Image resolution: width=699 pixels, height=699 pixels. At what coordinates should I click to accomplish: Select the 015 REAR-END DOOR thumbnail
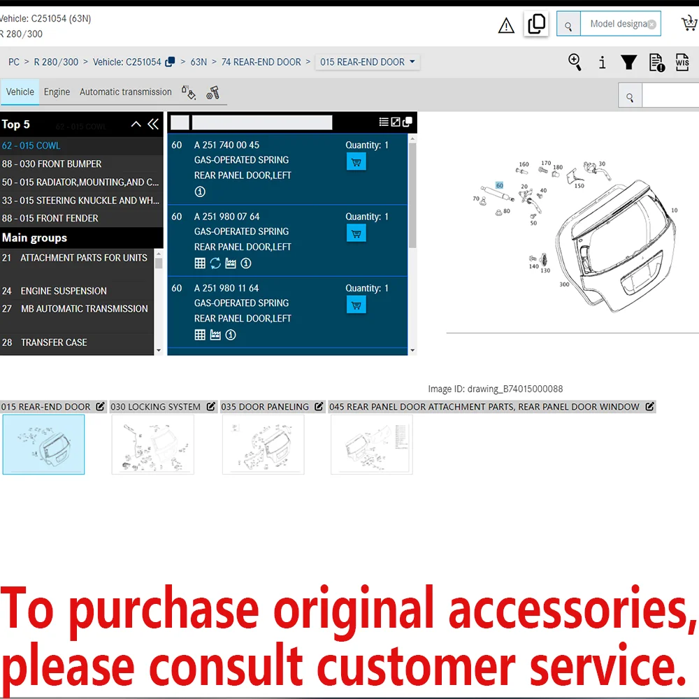(43, 445)
